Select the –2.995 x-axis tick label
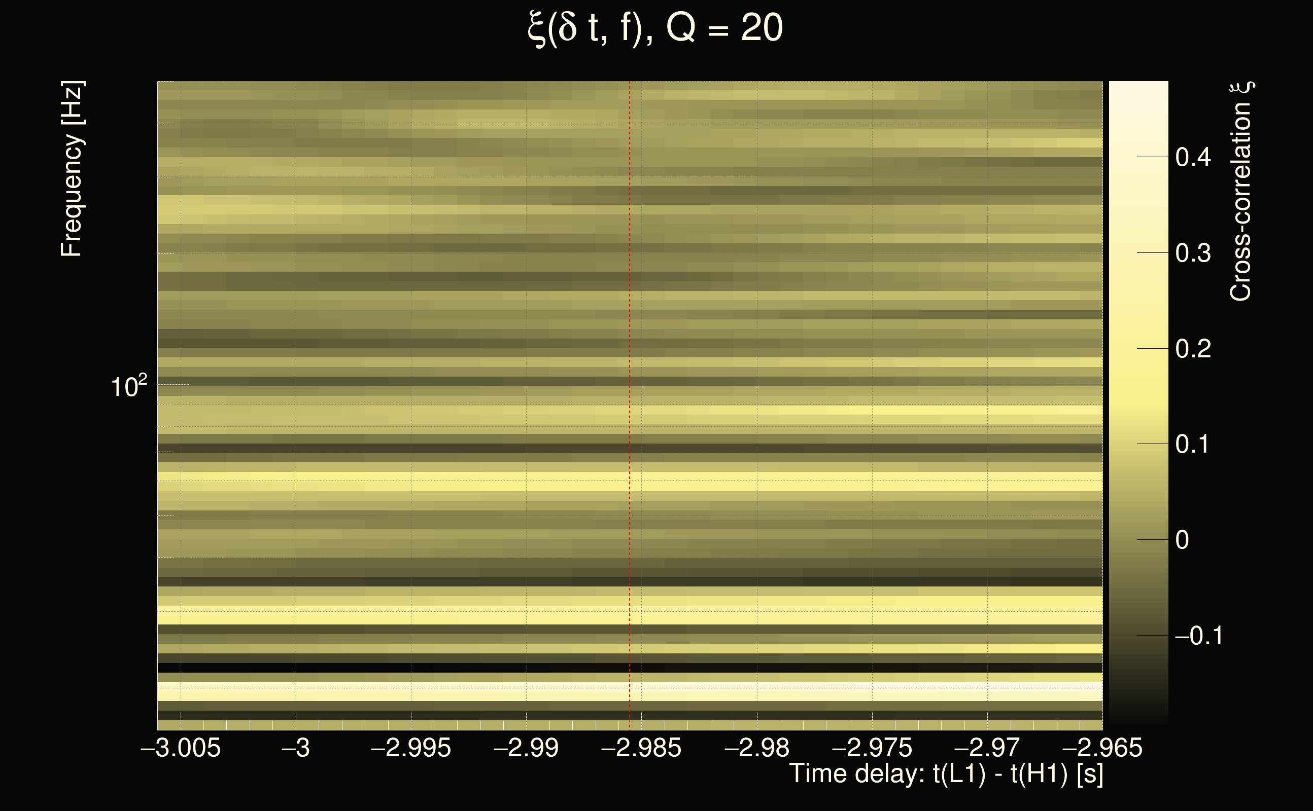 [410, 748]
